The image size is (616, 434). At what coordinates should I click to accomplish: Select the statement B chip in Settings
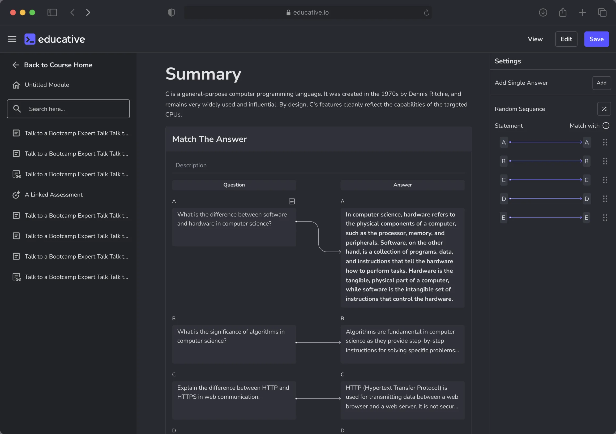(503, 161)
